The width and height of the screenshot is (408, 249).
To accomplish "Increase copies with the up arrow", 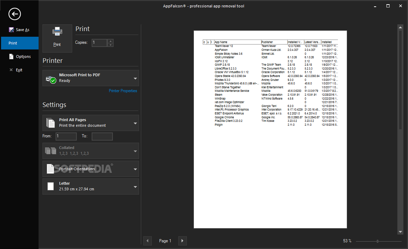I will 111,41.
